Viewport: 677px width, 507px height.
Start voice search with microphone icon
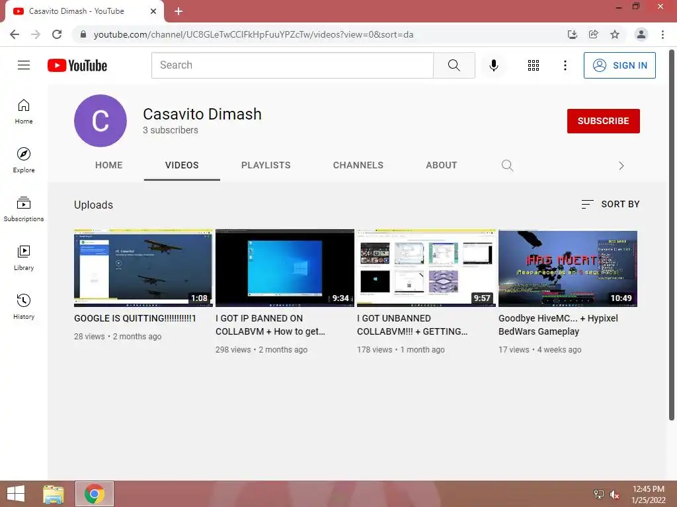point(493,65)
